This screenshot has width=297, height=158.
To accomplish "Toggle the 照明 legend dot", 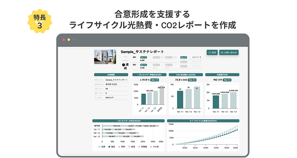I will [119, 146].
